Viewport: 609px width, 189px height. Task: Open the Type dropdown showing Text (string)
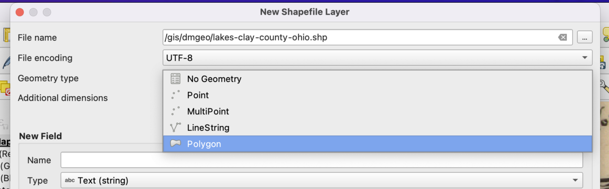(322, 180)
